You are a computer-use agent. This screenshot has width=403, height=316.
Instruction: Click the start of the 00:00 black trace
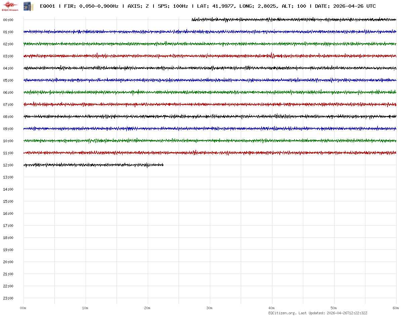click(x=192, y=20)
